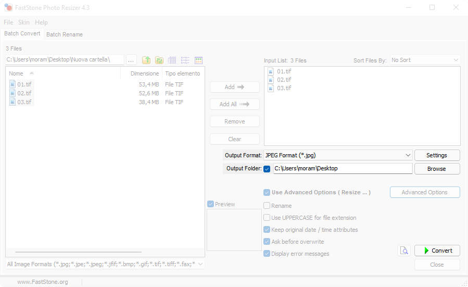Click the 02.tif icon in Input List

click(271, 80)
